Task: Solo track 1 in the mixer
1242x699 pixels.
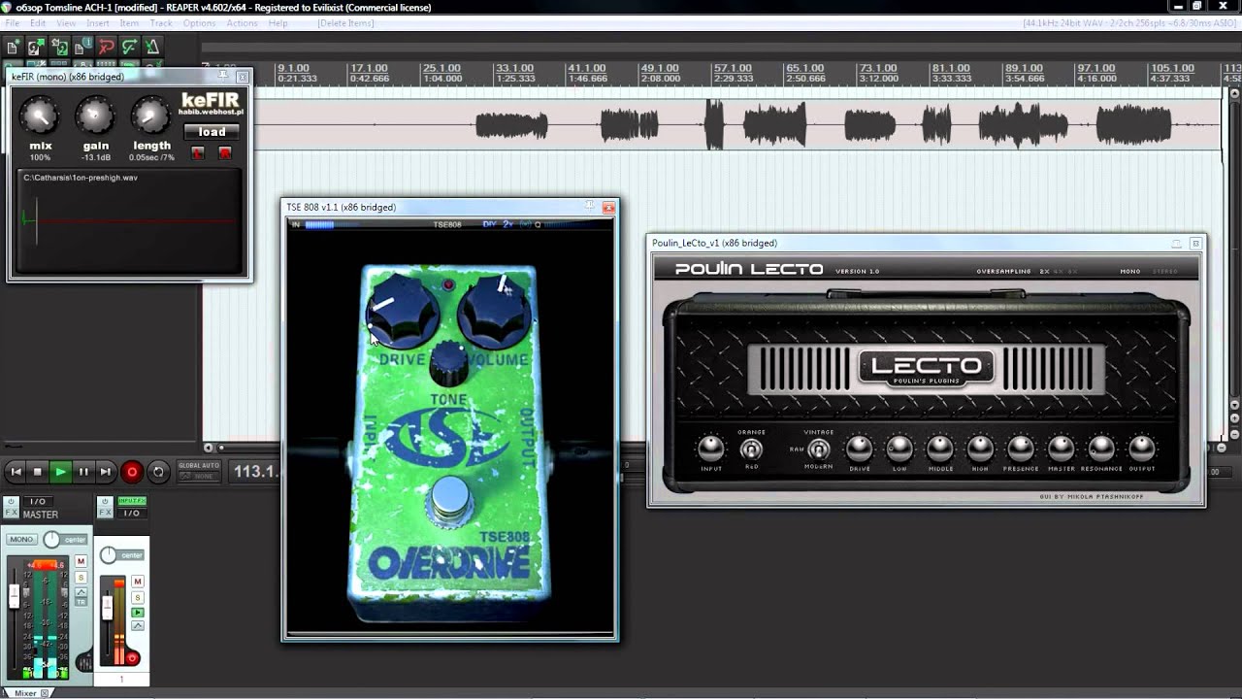Action: point(137,597)
